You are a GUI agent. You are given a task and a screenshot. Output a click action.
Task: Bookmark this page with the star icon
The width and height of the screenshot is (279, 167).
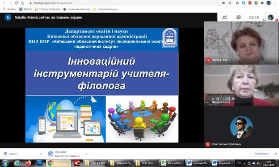click(230, 3)
